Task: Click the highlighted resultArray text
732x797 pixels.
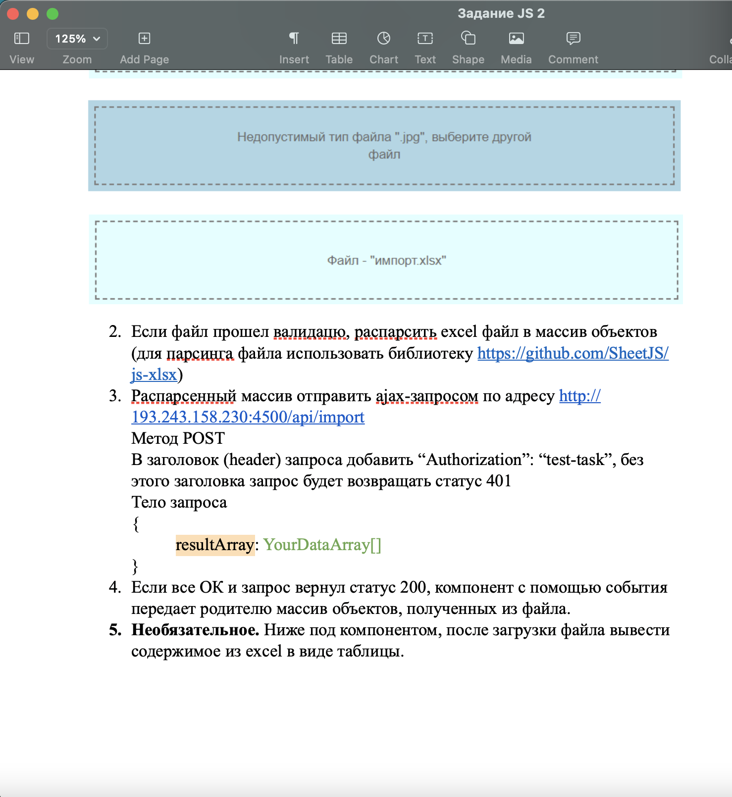Action: pos(215,545)
